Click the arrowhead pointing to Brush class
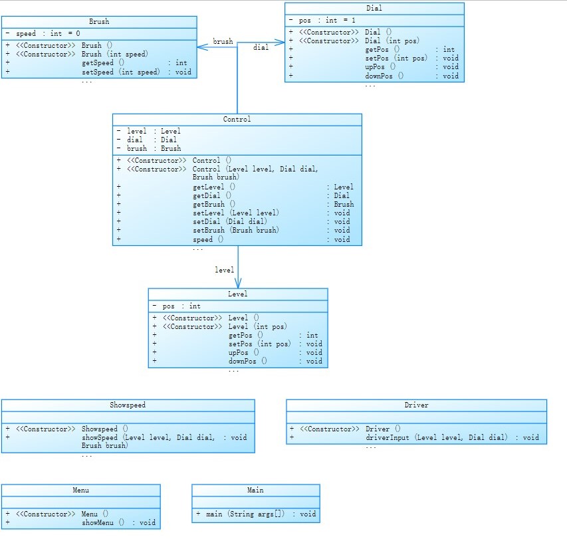The height and width of the screenshot is (539, 567). [203, 47]
